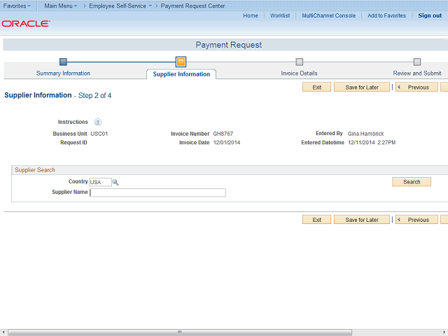
Task: Expand the Favorites dropdown menu
Action: point(17,6)
